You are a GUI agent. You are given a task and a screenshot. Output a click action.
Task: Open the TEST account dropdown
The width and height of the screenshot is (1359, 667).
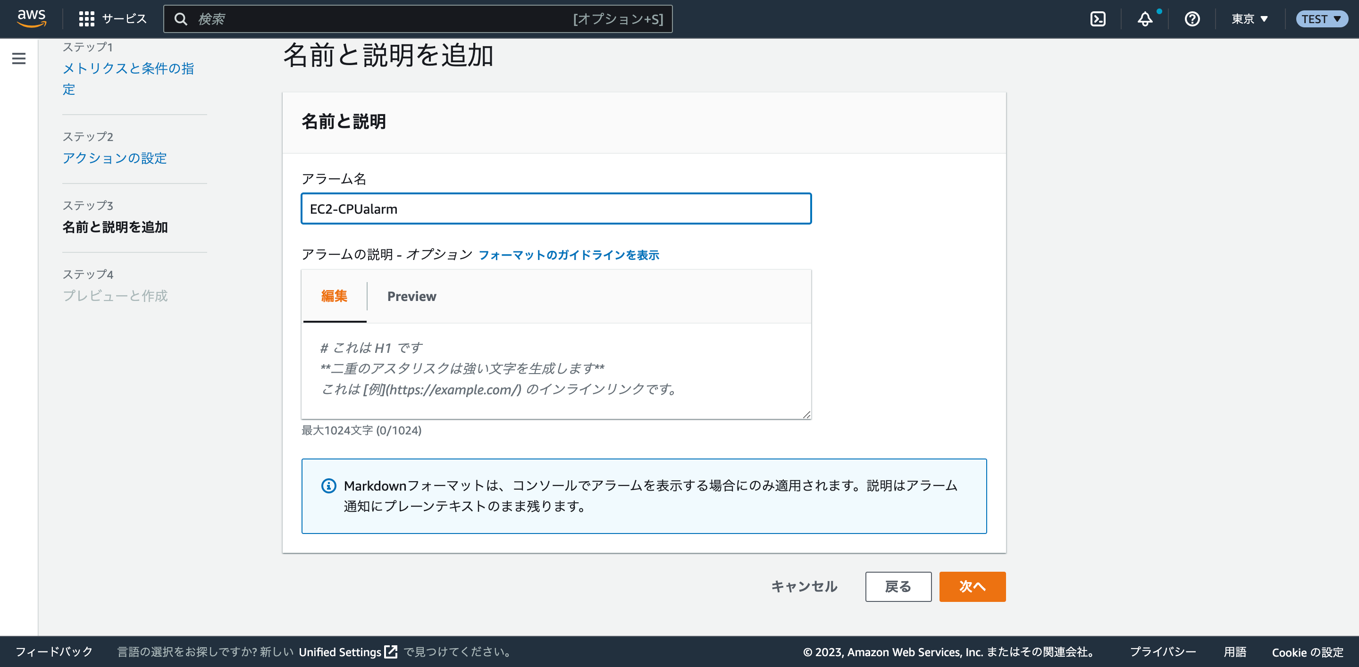[x=1322, y=19]
